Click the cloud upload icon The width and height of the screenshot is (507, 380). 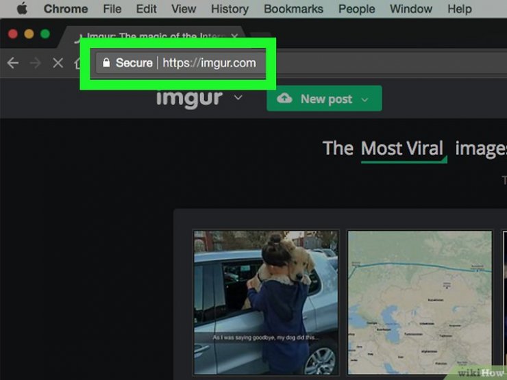coord(284,98)
